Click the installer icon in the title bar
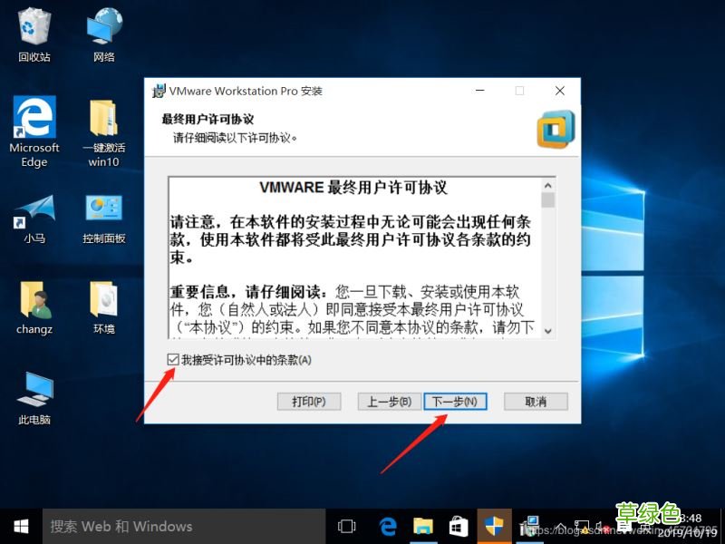Image resolution: width=725 pixels, height=544 pixels. click(159, 91)
